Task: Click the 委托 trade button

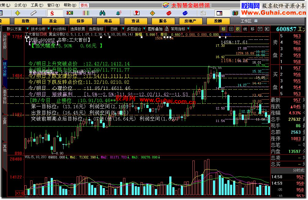Action: point(84,5)
